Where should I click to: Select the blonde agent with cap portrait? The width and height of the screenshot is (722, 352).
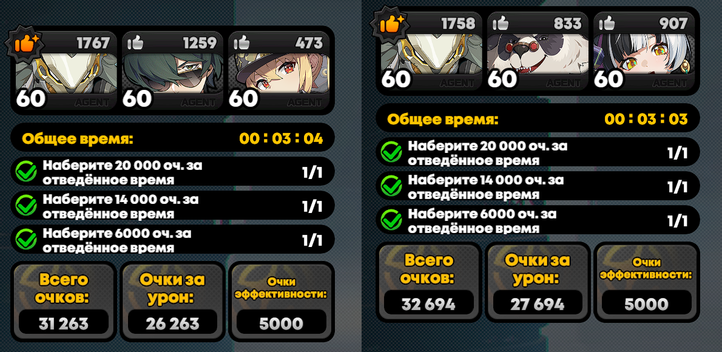[279, 70]
